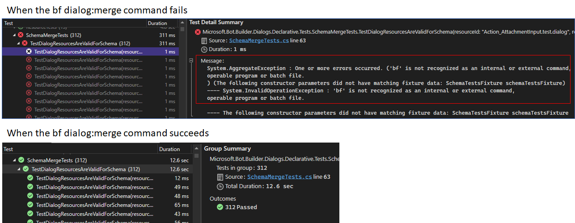This screenshot has width=575, height=223.
Task: Sort by Test column in failed list
Action: click(74, 23)
